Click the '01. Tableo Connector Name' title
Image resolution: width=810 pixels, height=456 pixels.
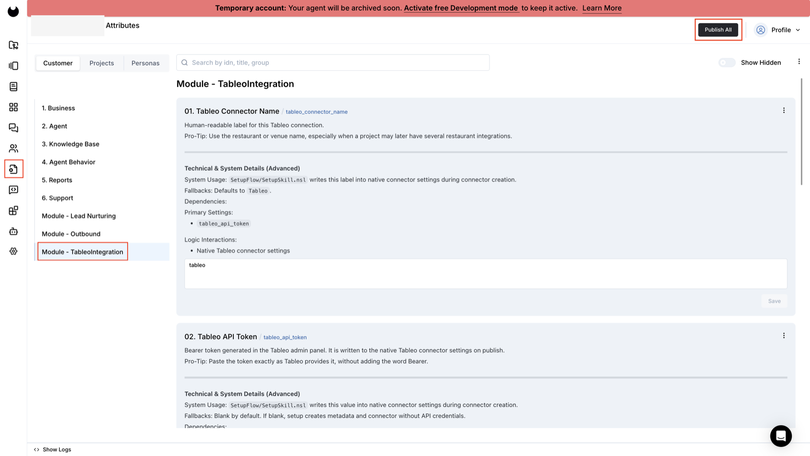point(232,111)
